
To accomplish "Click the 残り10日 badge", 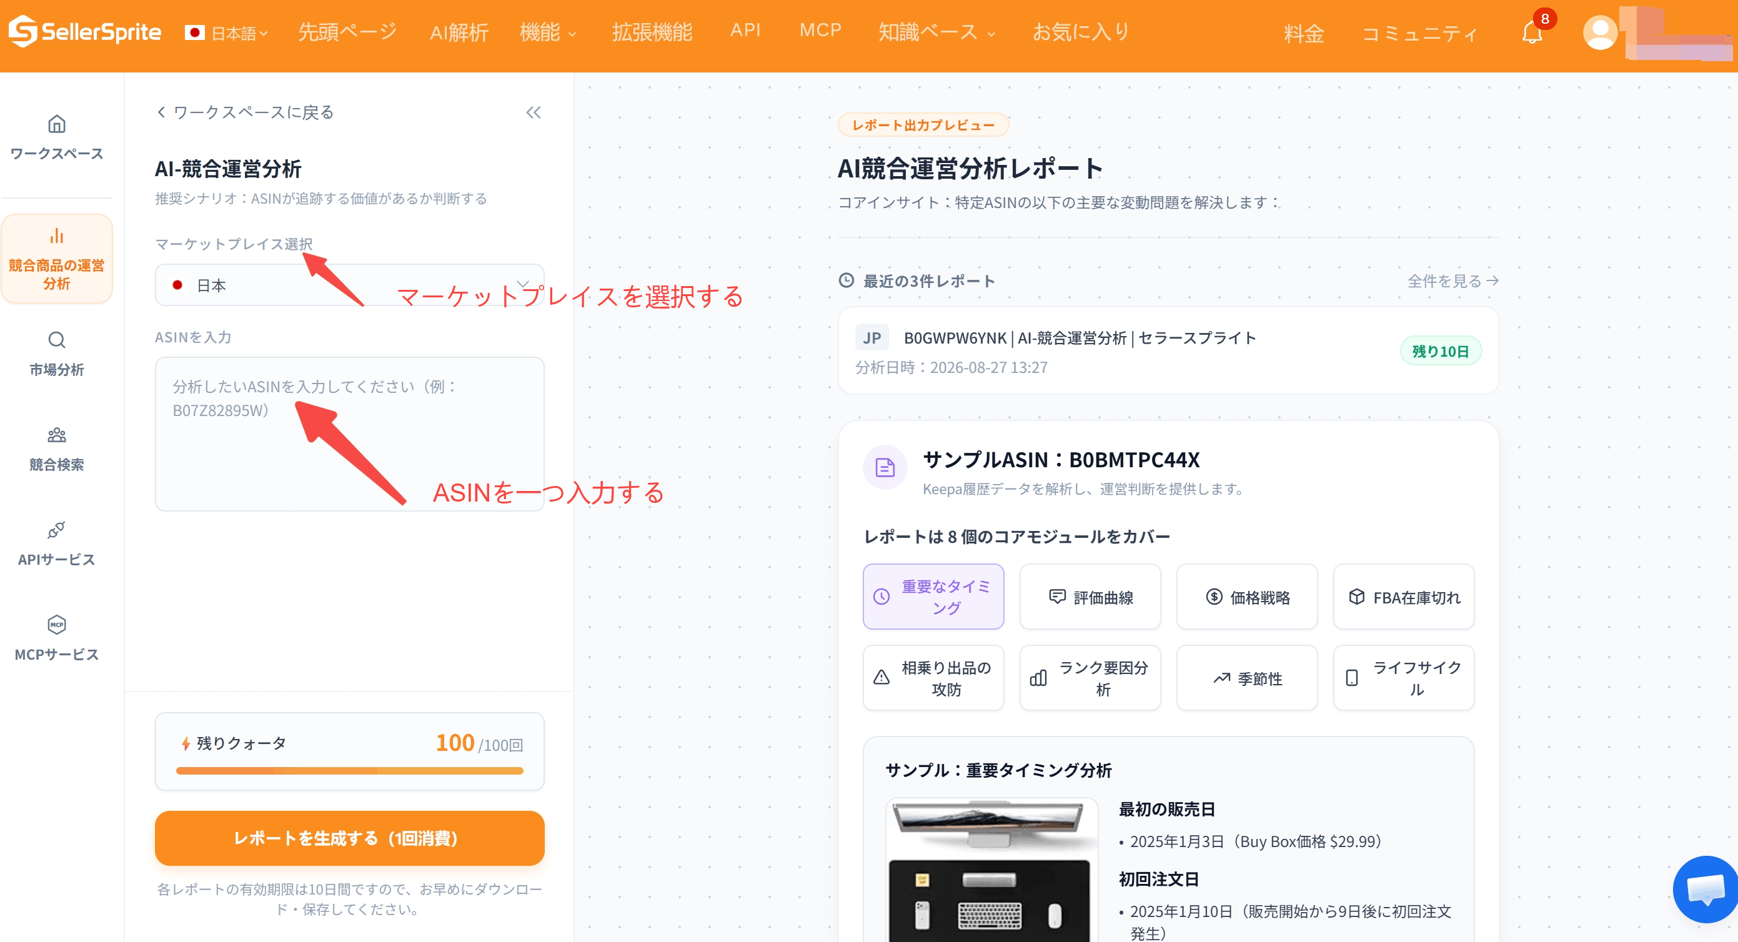I will coord(1441,351).
